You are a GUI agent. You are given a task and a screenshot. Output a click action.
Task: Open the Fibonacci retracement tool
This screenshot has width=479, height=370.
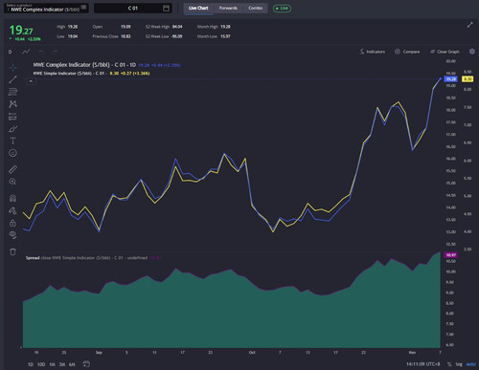click(12, 92)
